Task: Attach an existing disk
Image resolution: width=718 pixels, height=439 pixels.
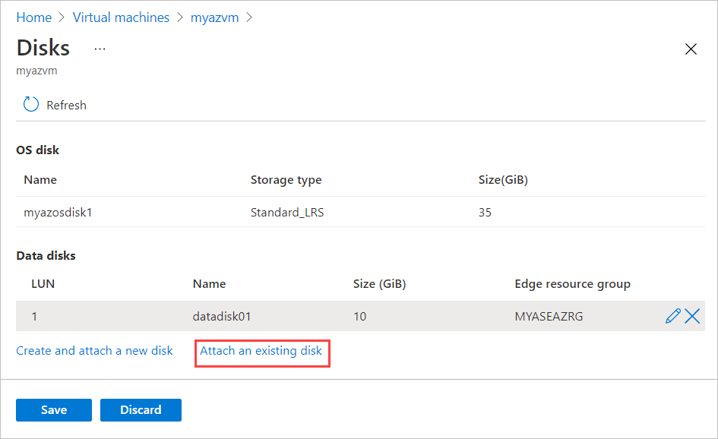Action: (262, 352)
